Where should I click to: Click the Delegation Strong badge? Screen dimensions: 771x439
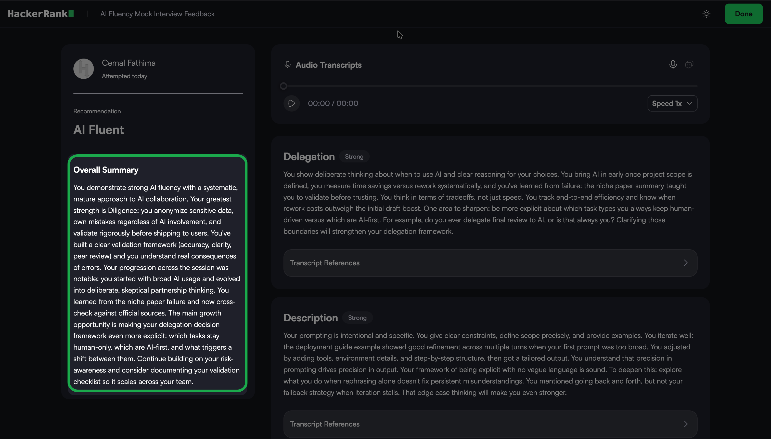(354, 157)
